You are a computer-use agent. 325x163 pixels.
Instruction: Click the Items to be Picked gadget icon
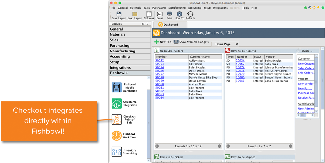(x=157, y=157)
